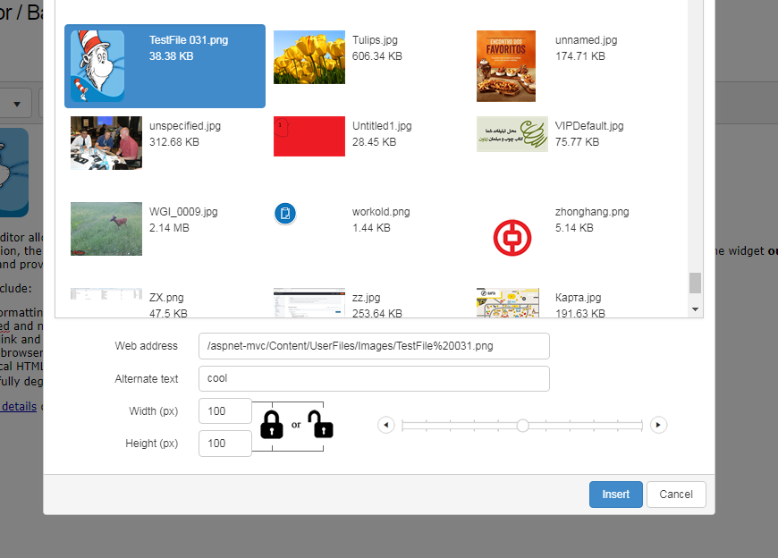This screenshot has height=558, width=778.
Task: Click the 2.14 MB file size
Action: coord(169,228)
